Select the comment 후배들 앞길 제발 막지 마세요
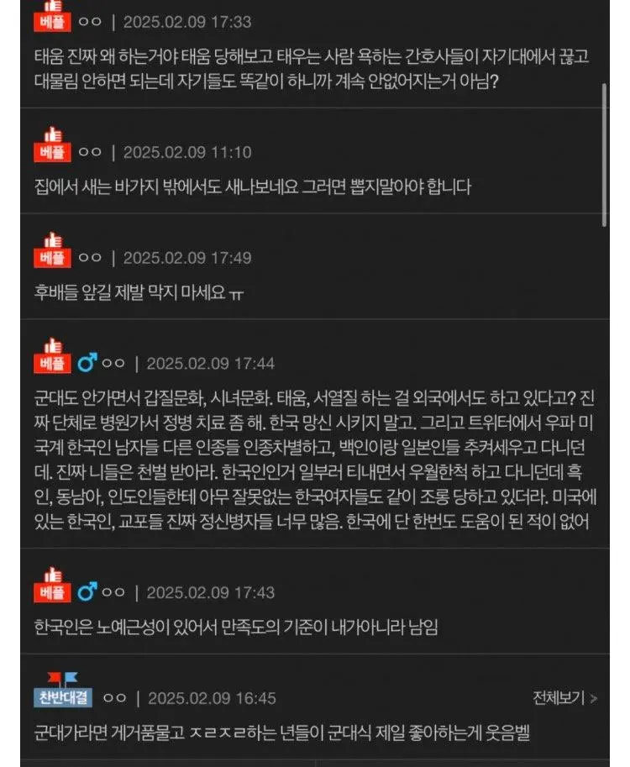Image resolution: width=630 pixels, height=767 pixels. (x=139, y=292)
